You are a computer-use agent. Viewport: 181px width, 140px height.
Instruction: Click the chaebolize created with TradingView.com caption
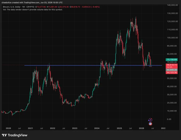32,3
